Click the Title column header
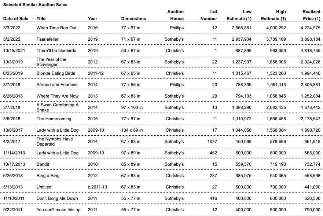The width and height of the screenshot is (323, 216). pyautogui.click(x=41, y=19)
